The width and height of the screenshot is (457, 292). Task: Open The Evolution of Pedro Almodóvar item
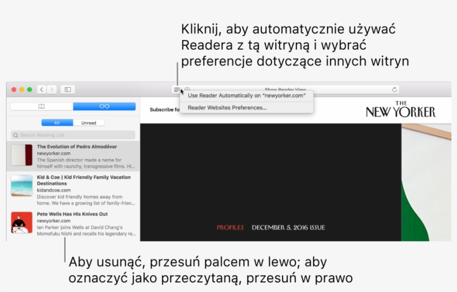[x=73, y=156]
